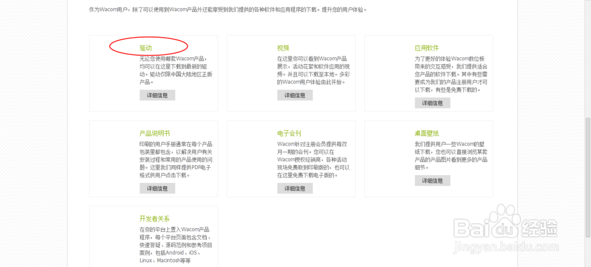The width and height of the screenshot is (591, 267).
Task: Open the 驱动 heading link
Action: (146, 48)
